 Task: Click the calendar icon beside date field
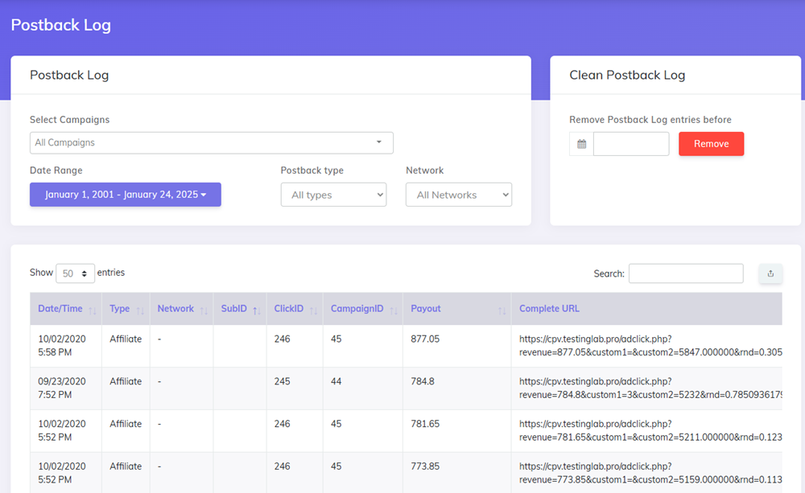(581, 144)
